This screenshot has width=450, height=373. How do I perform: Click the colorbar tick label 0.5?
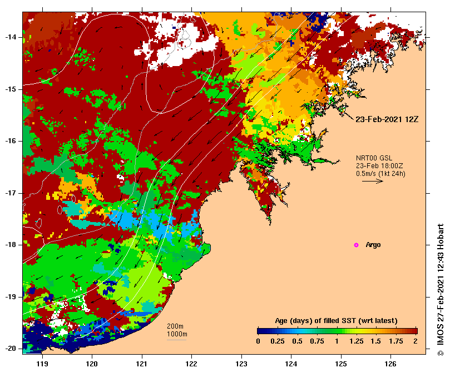pyautogui.click(x=298, y=341)
